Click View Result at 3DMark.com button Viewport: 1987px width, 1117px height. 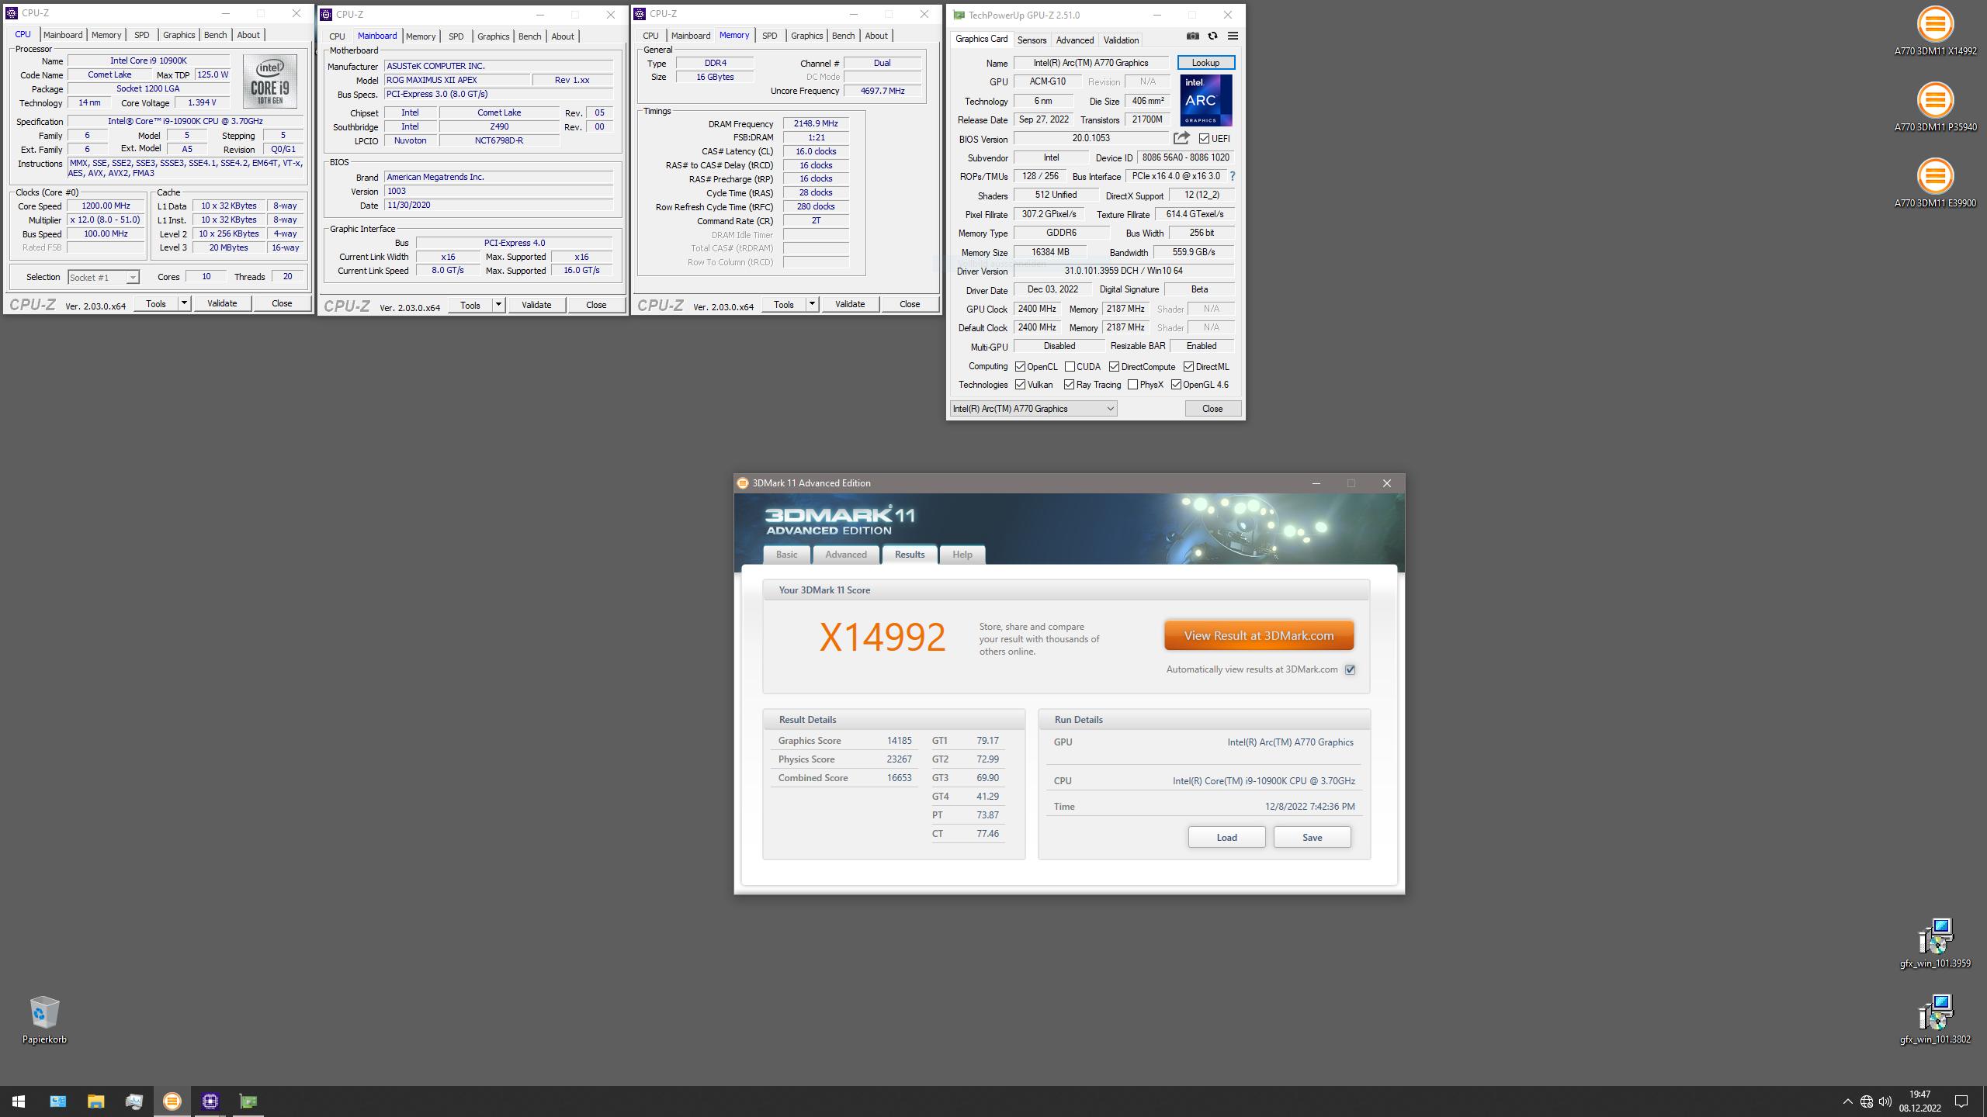pos(1259,635)
